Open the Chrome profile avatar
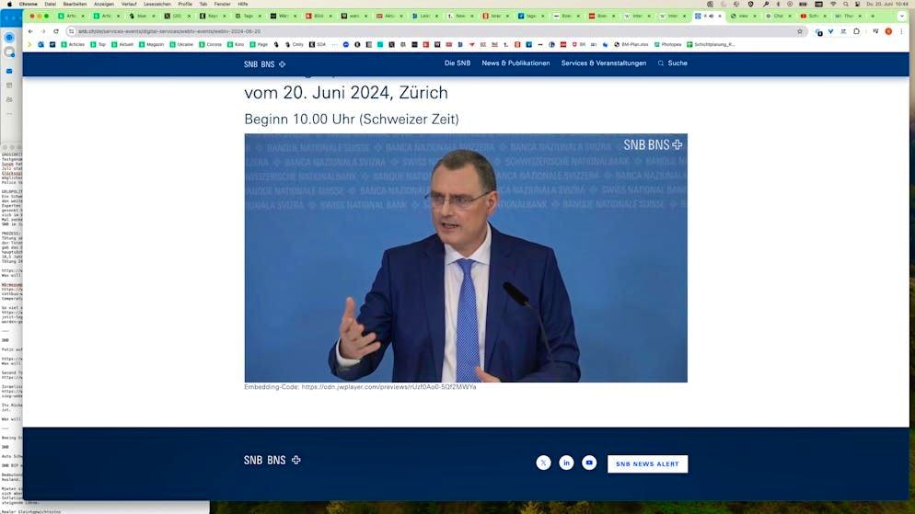Screen dimensions: 915x514 click(888, 31)
